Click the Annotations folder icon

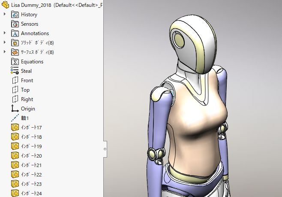point(15,33)
